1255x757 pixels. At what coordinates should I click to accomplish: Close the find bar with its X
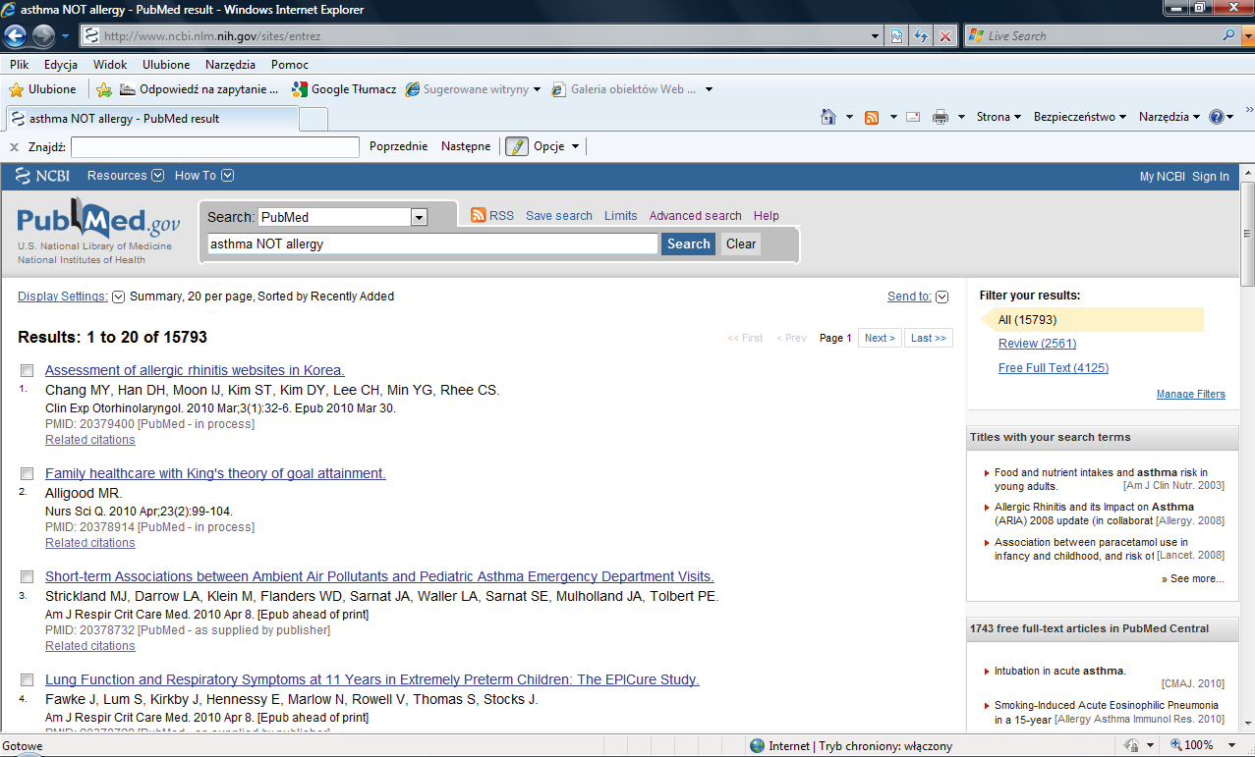[x=14, y=147]
